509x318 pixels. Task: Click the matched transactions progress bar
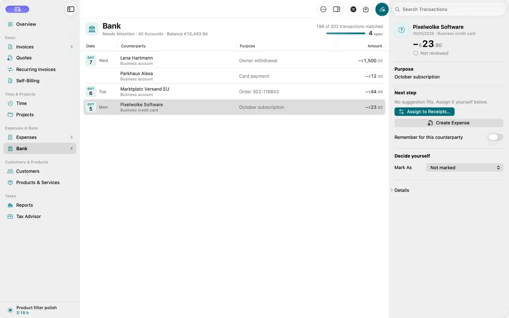coord(346,33)
